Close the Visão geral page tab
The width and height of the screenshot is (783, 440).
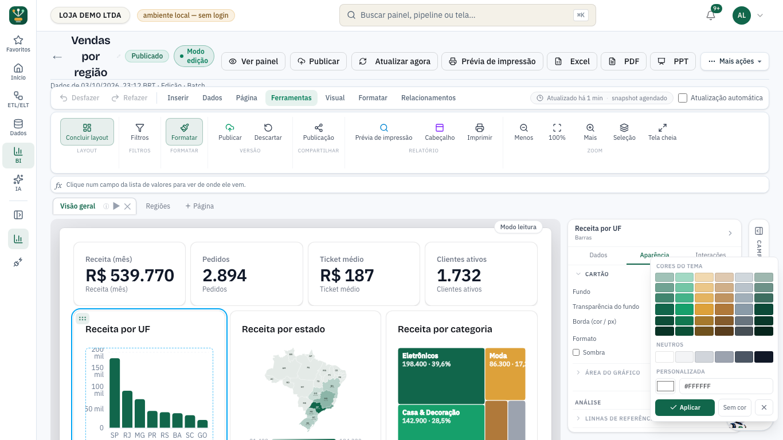coord(128,206)
